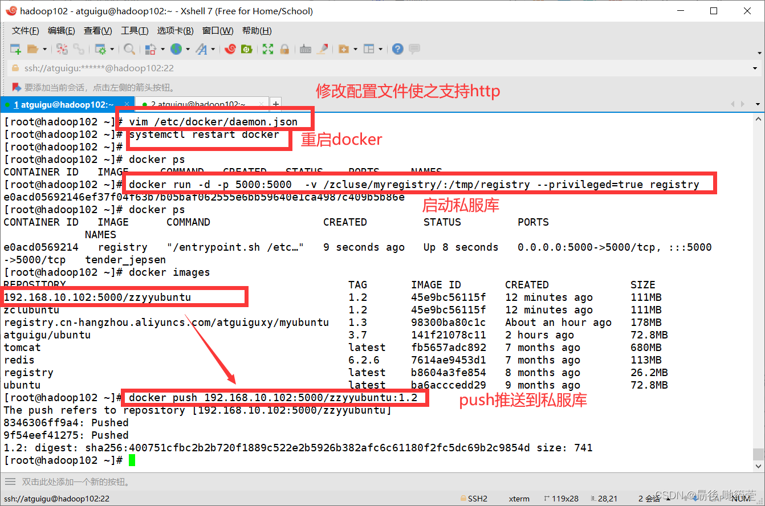The image size is (765, 506).
Task: Open Help via blue question mark icon
Action: [398, 49]
